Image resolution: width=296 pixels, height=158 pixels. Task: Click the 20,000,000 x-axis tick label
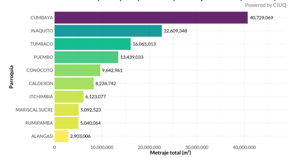point(149,147)
